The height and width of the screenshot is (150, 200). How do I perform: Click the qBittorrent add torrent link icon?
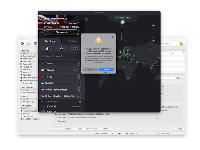23,44
